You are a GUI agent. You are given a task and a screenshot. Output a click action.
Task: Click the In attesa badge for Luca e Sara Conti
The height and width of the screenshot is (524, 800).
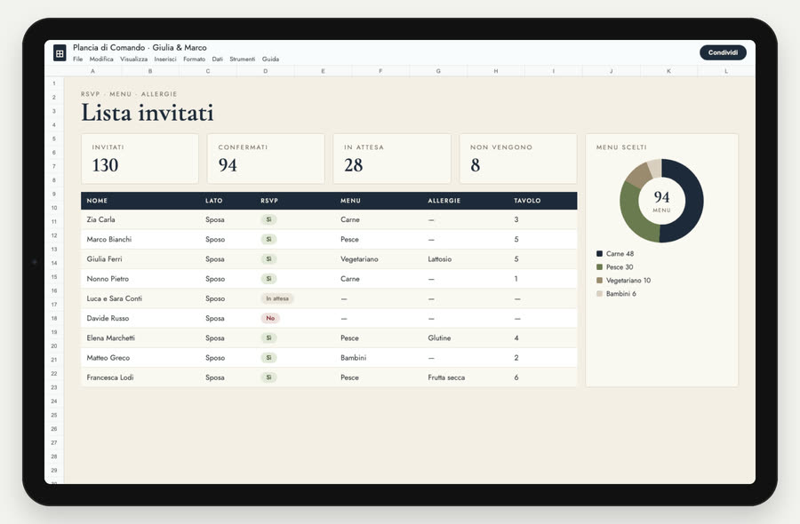[x=277, y=298]
